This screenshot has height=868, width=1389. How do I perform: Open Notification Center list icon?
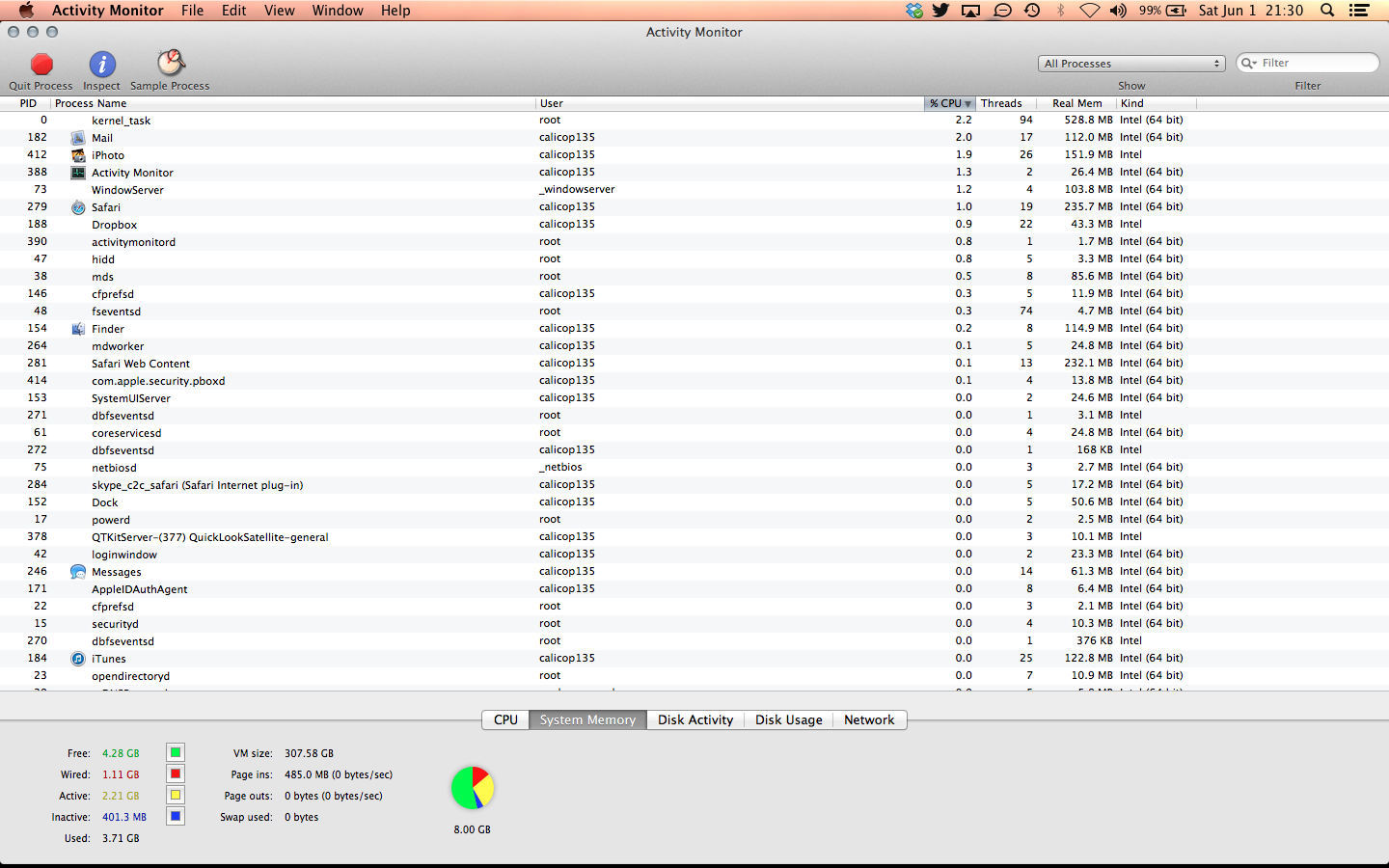coord(1359,10)
